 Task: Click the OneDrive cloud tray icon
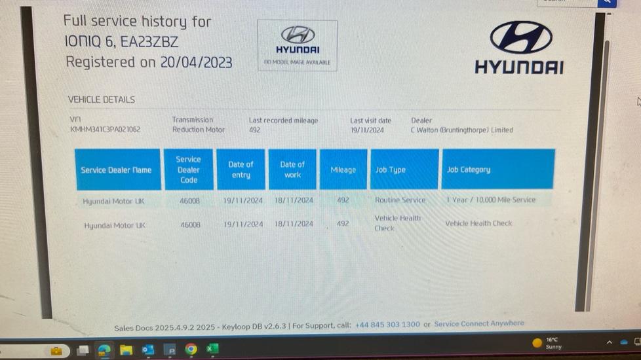tap(624, 342)
